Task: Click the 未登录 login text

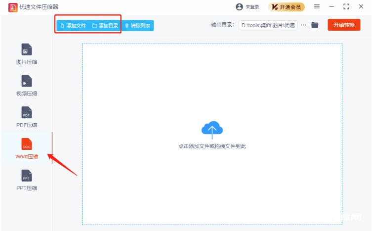Action: tap(252, 7)
